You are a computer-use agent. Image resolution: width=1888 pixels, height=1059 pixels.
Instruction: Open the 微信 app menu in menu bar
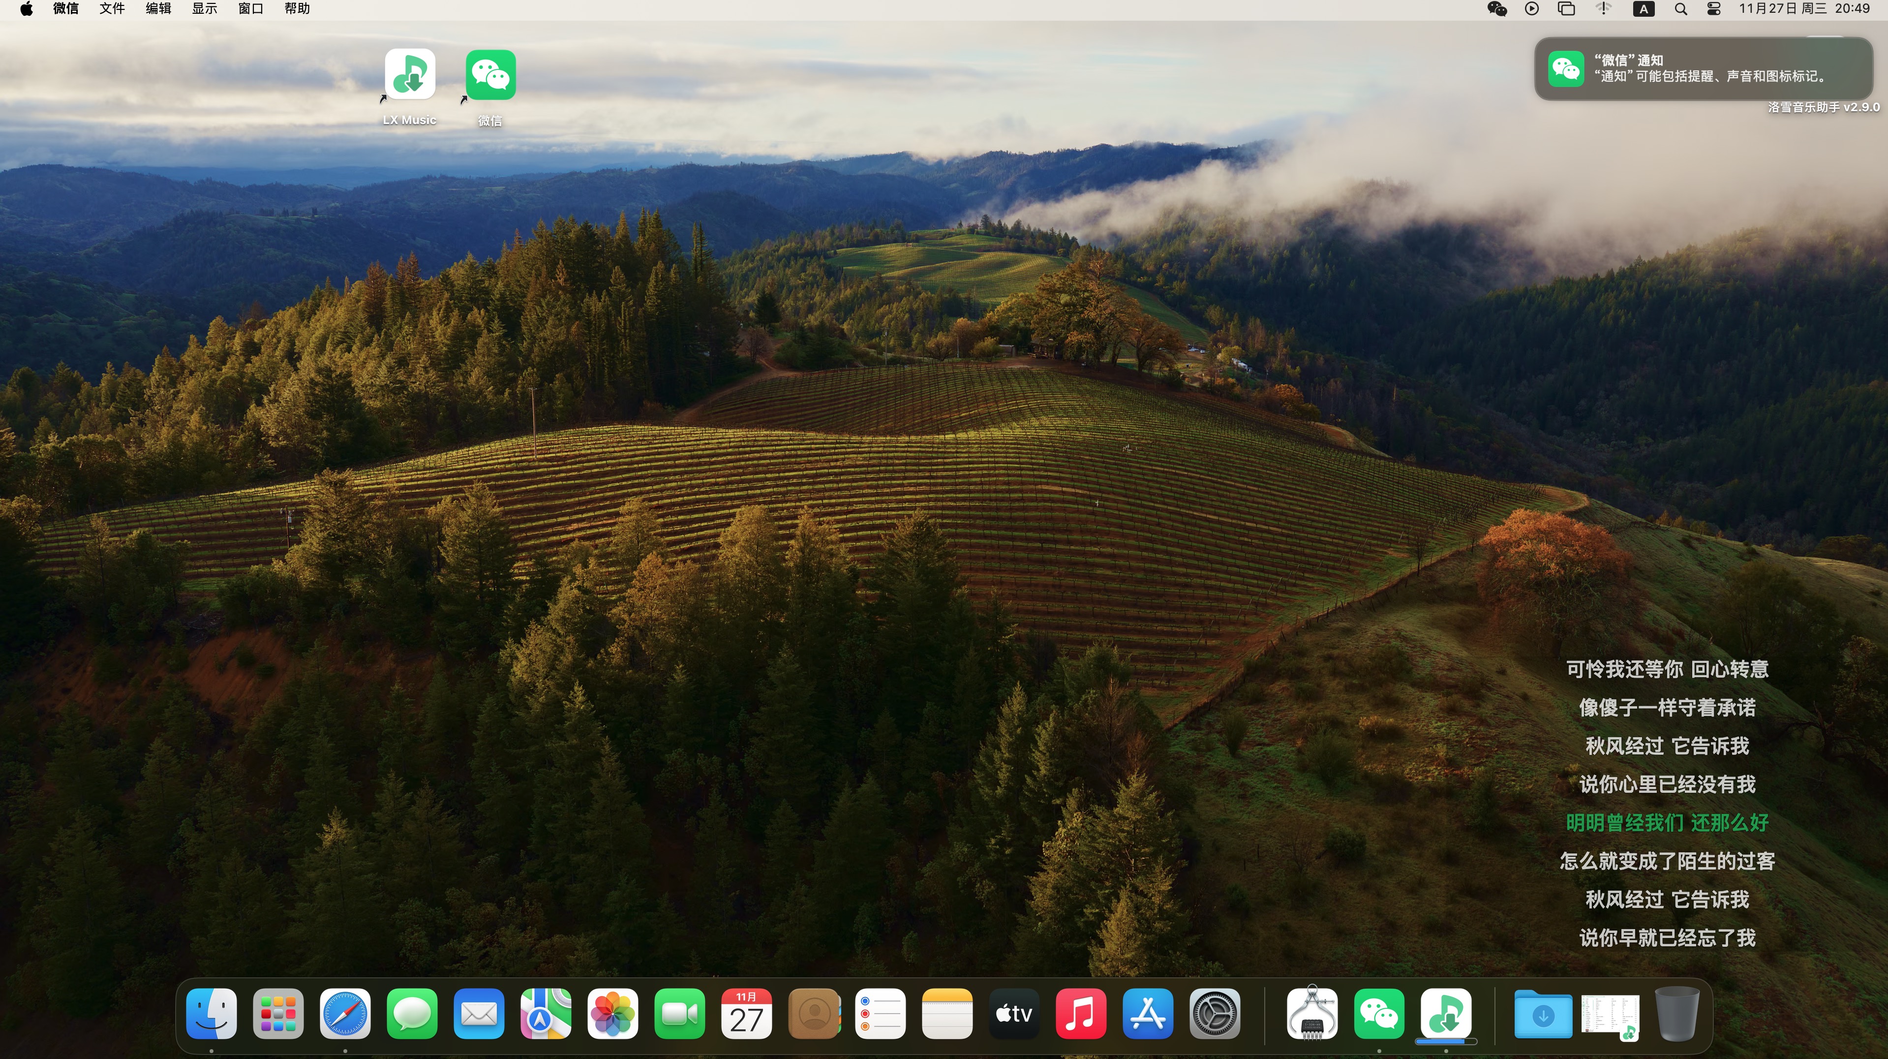tap(66, 9)
